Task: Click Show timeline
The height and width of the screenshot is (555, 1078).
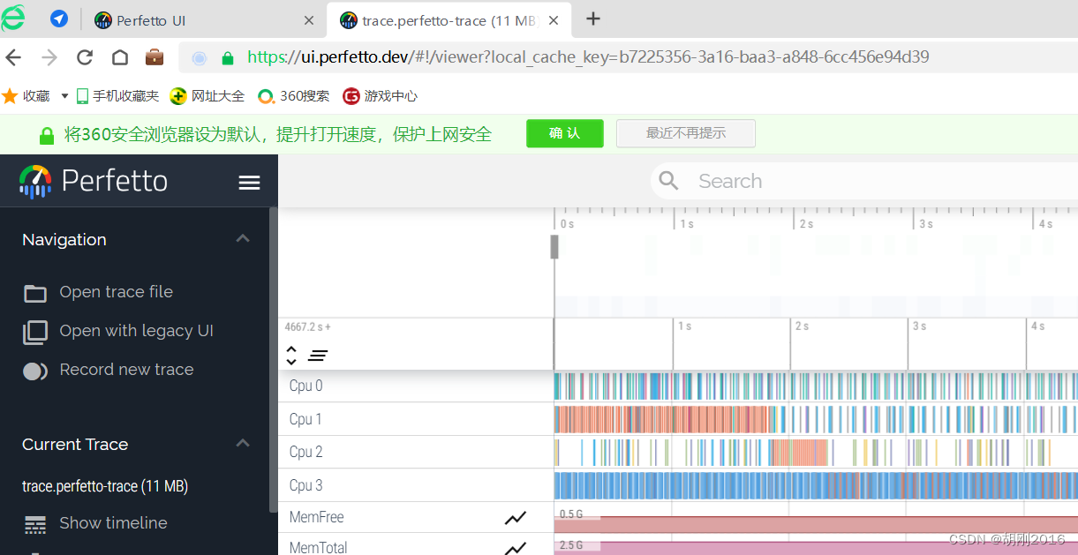Action: click(x=113, y=523)
